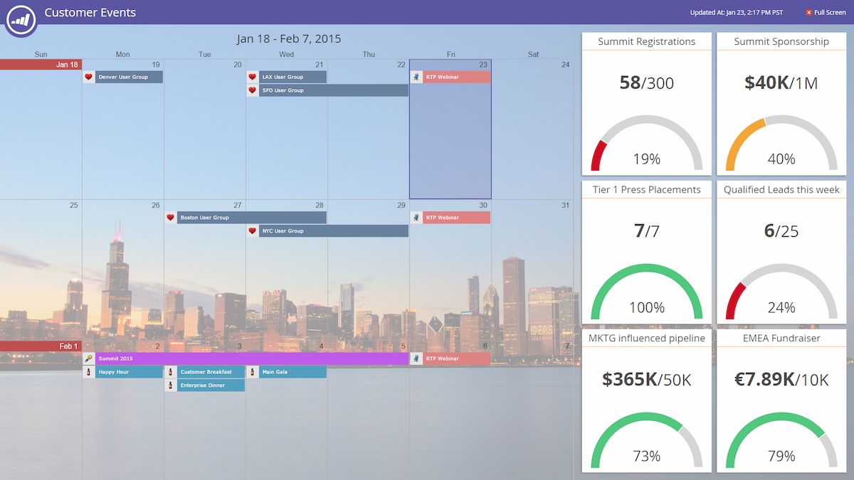Click the Customer Events page title
854x480 pixels.
pyautogui.click(x=90, y=12)
